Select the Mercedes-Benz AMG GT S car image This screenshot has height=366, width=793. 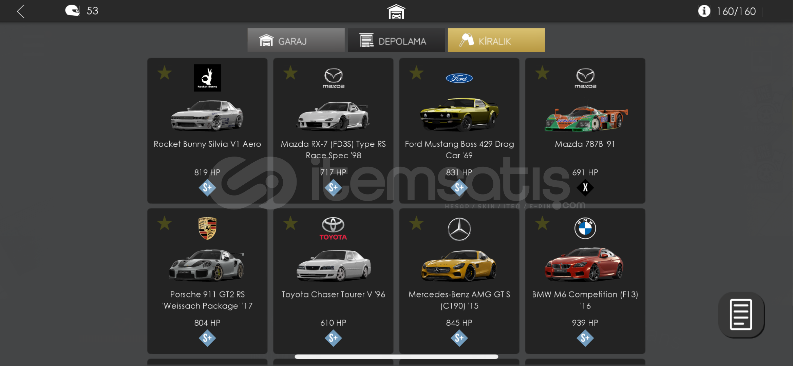click(459, 266)
